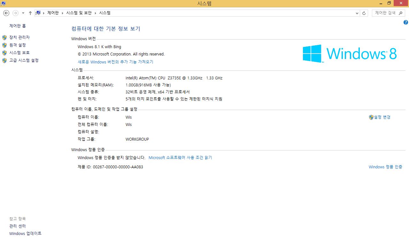Expand arrow after 제어판 breadcrumb
The width and height of the screenshot is (409, 242).
pyautogui.click(x=62, y=13)
